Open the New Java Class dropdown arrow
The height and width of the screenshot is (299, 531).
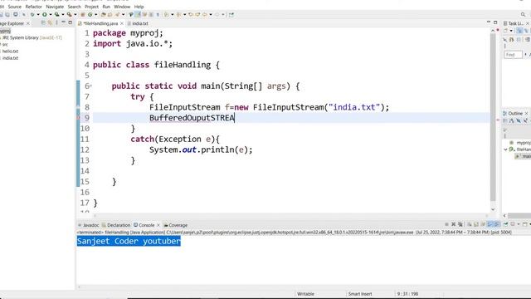96,15
